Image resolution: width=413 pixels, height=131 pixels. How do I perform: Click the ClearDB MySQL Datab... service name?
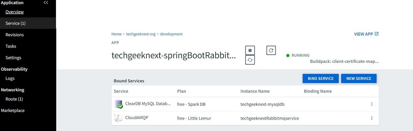click(148, 103)
